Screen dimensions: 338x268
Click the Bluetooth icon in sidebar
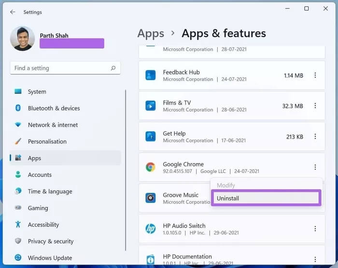18,108
